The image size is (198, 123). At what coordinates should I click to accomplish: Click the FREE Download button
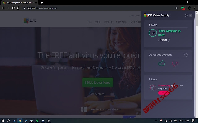pyautogui.click(x=98, y=82)
